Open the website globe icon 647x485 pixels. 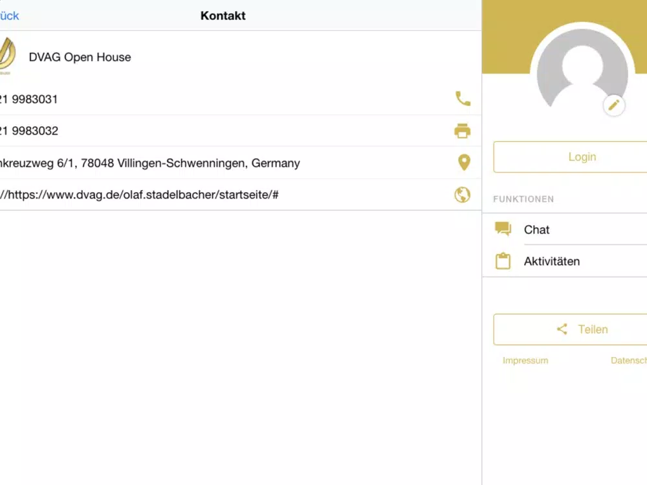pos(462,195)
